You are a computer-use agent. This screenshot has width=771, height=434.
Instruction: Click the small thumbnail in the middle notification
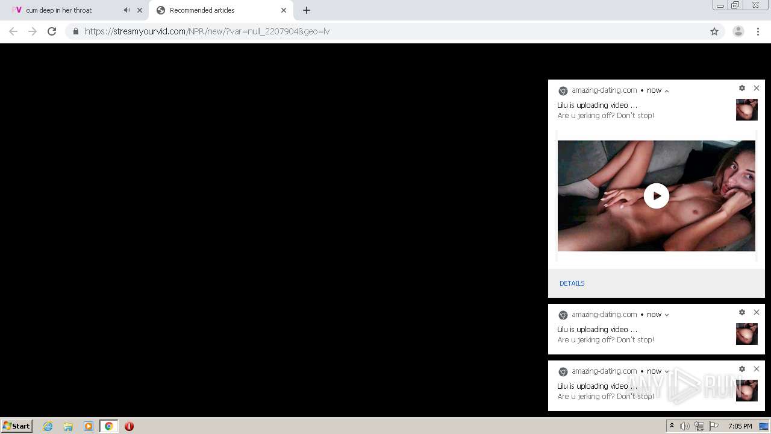click(747, 334)
